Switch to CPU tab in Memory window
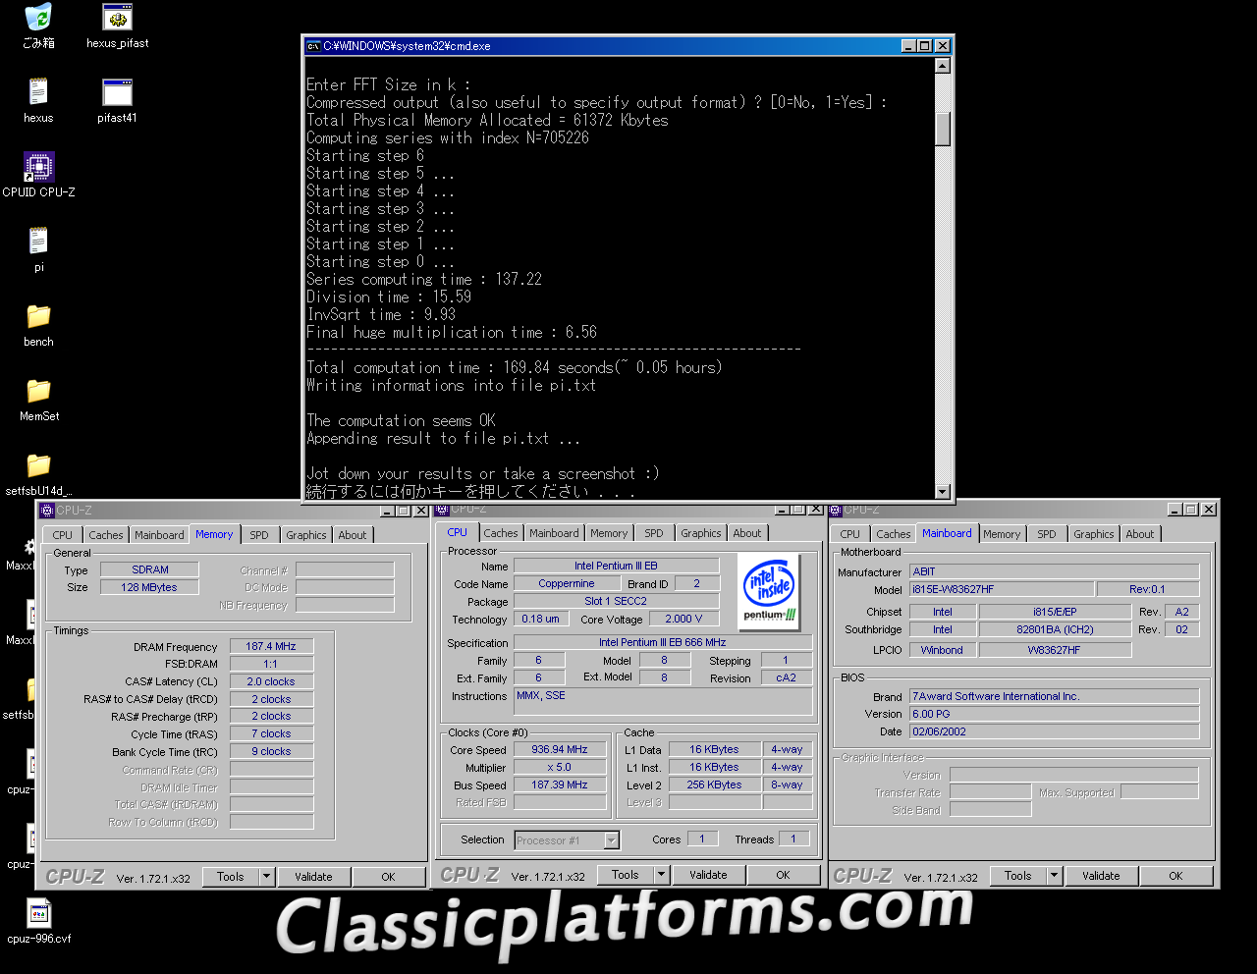1257x974 pixels. click(x=62, y=535)
